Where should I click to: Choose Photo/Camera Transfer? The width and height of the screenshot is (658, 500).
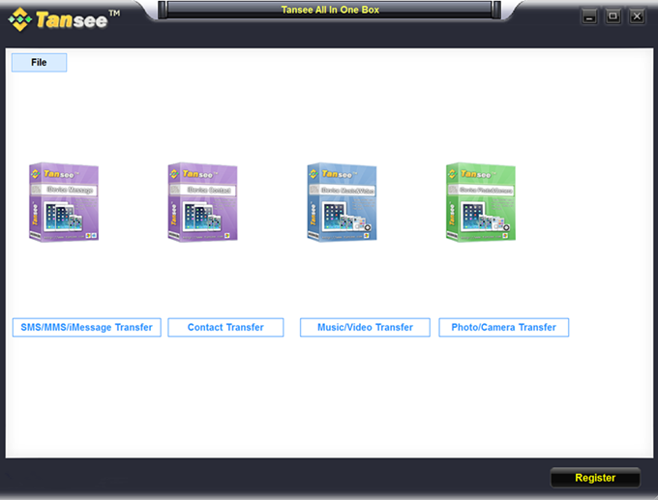click(504, 327)
